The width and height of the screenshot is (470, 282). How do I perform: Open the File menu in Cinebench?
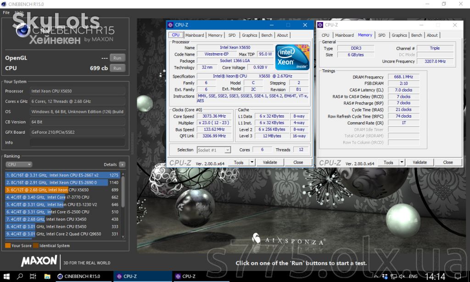coord(6,12)
